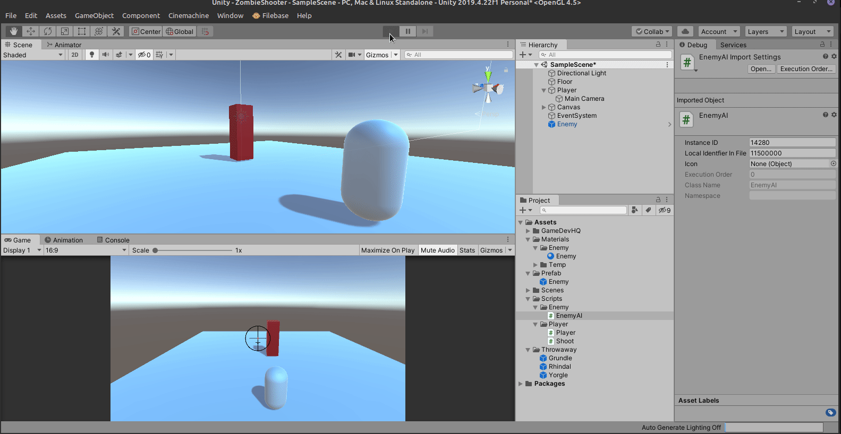Open the Account dropdown
This screenshot has height=434, width=841.
(x=719, y=31)
